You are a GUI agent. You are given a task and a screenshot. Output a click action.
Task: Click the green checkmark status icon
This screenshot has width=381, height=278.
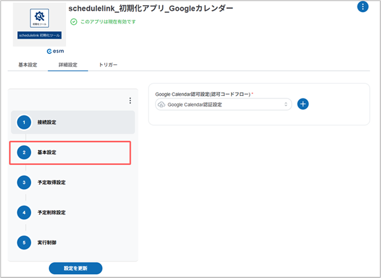coord(74,22)
